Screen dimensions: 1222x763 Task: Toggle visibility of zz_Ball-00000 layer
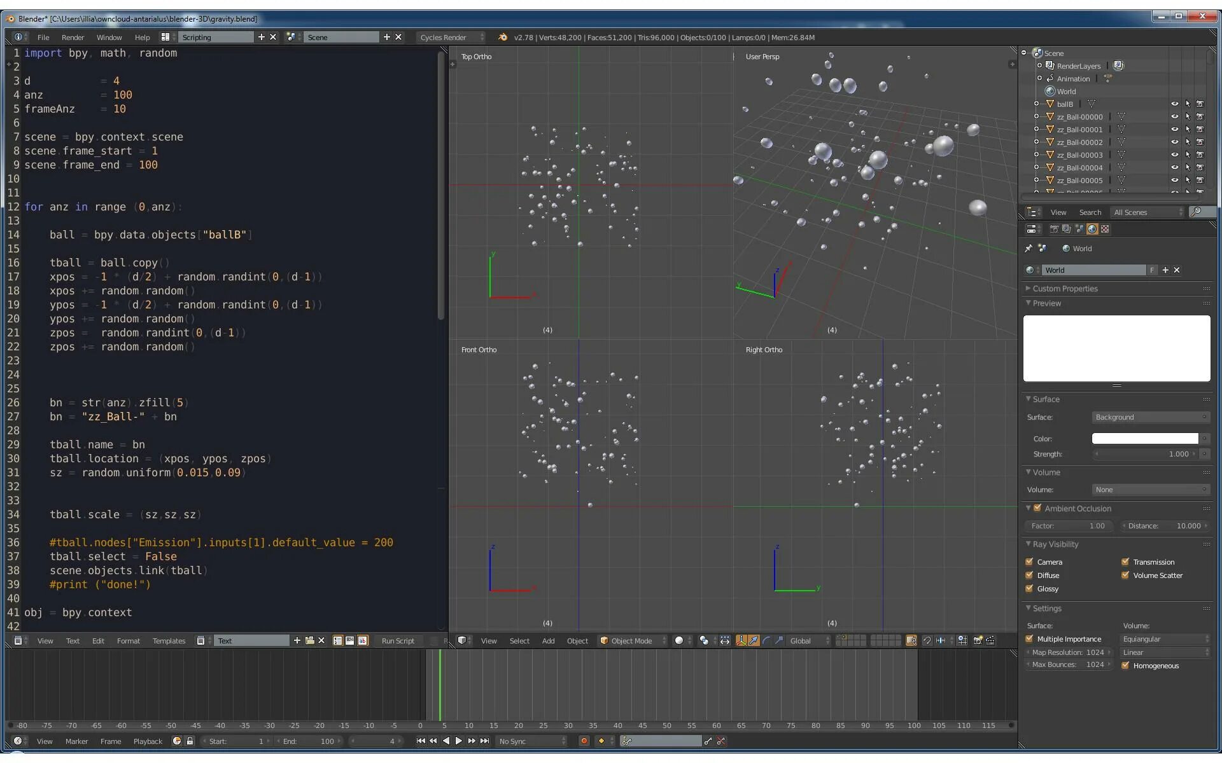[x=1174, y=116]
